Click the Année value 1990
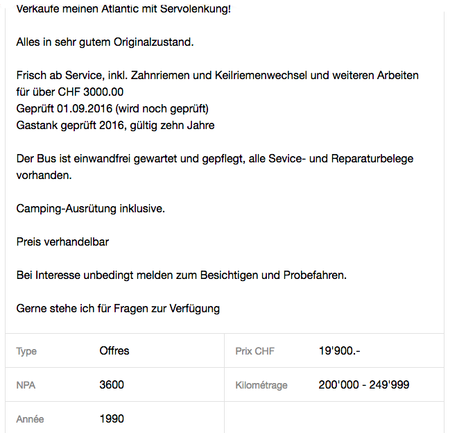Screen dimensions: 466x433 112,418
